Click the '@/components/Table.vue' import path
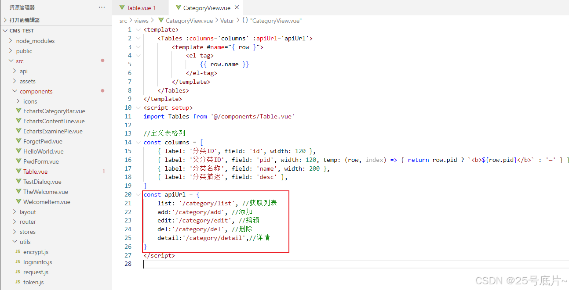Viewport: 569px width, 290px height. (x=252, y=116)
